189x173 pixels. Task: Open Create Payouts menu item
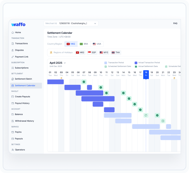click(22, 97)
